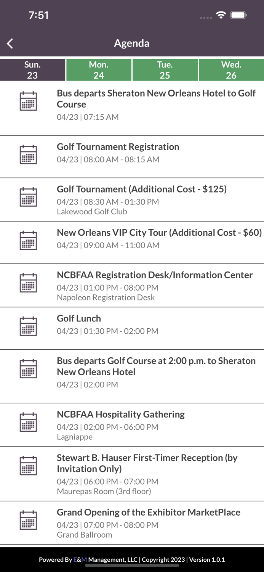Open the Tue. 25 day tab

pos(165,69)
